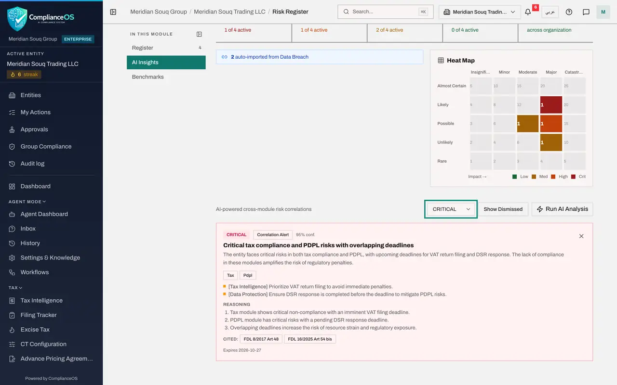Select the AI Insights module tab
Image resolution: width=617 pixels, height=385 pixels.
click(x=166, y=63)
